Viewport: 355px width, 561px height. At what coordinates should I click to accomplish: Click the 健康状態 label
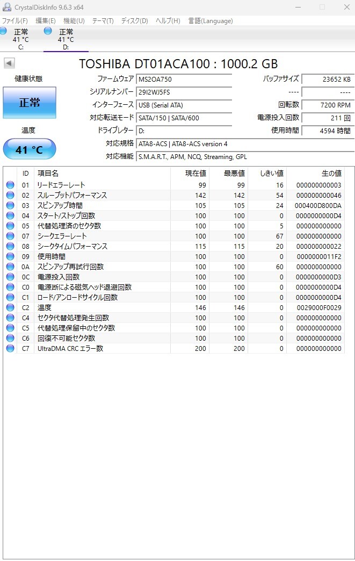point(28,78)
